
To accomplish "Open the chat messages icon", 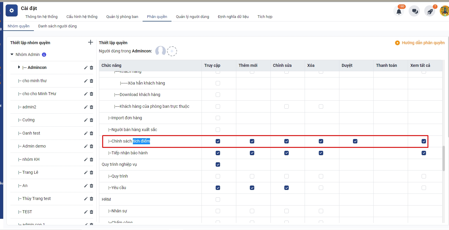I will point(415,11).
